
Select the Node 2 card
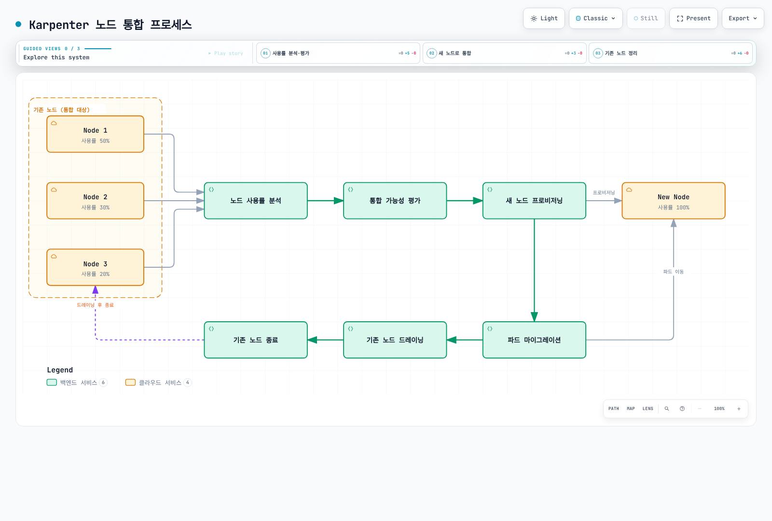click(96, 201)
